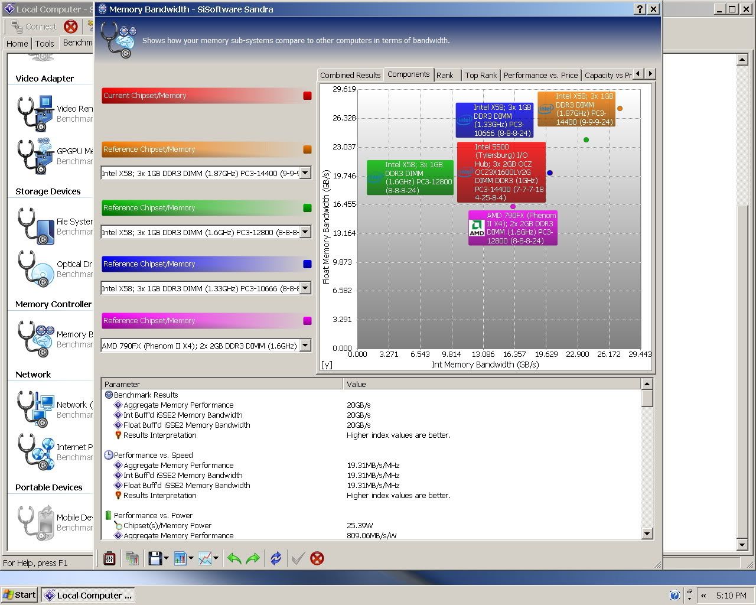The width and height of the screenshot is (756, 605).
Task: Switch to the Combined Results tab
Action: click(350, 75)
